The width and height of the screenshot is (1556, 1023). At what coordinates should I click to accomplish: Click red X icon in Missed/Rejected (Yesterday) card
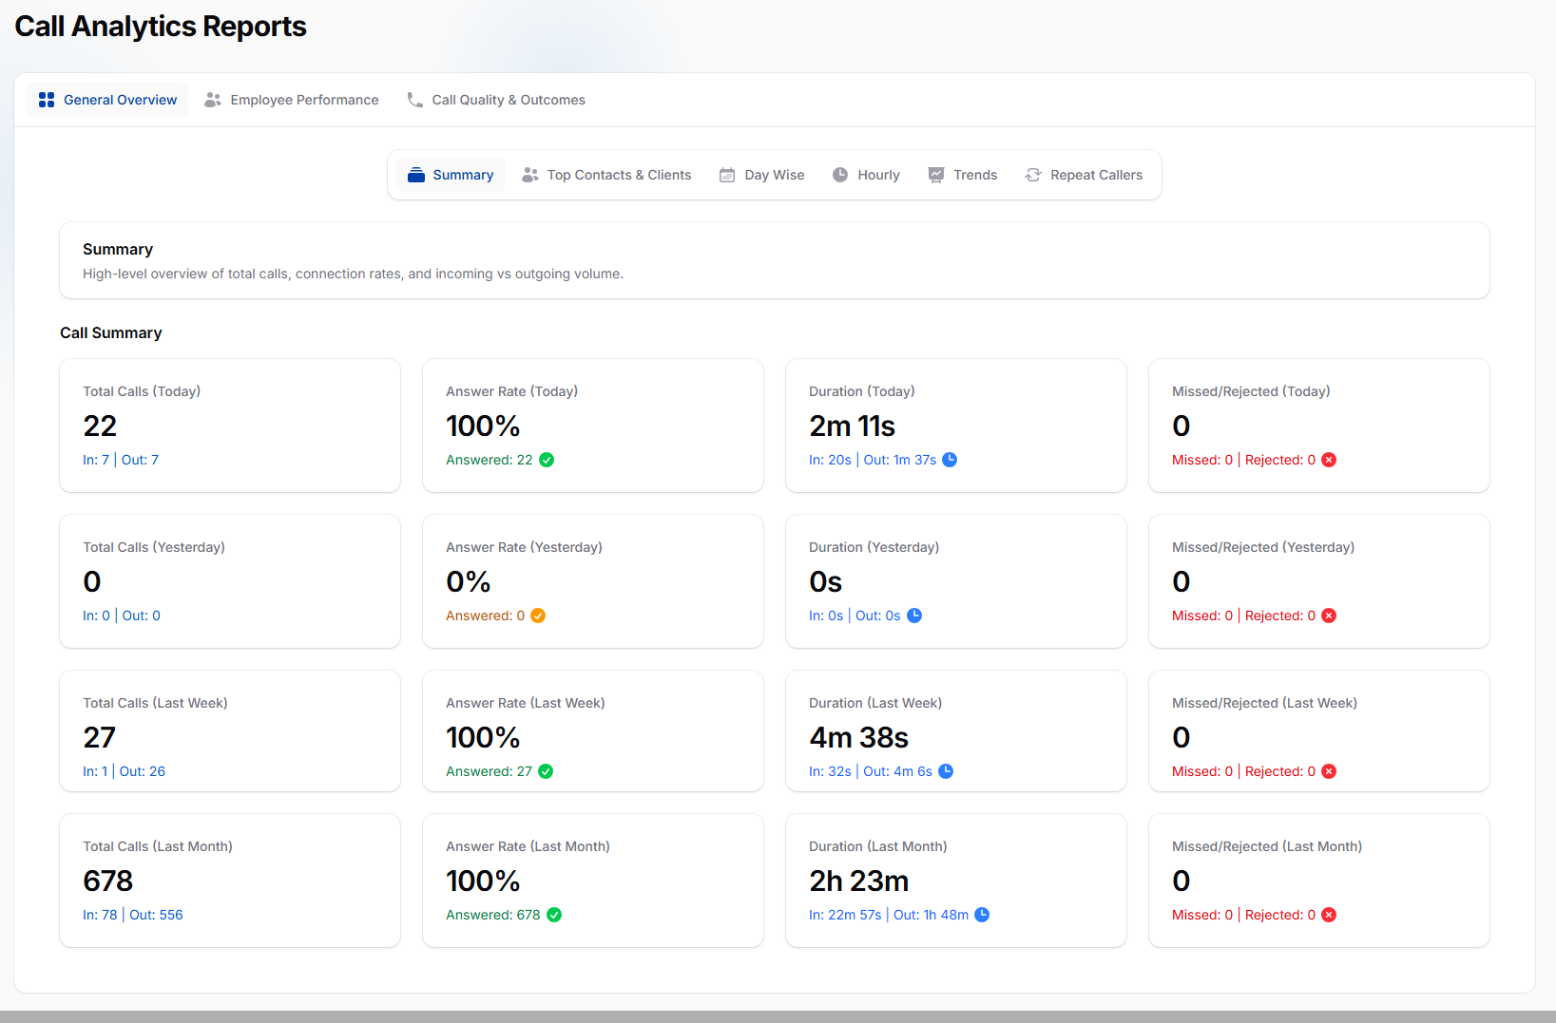click(x=1329, y=616)
